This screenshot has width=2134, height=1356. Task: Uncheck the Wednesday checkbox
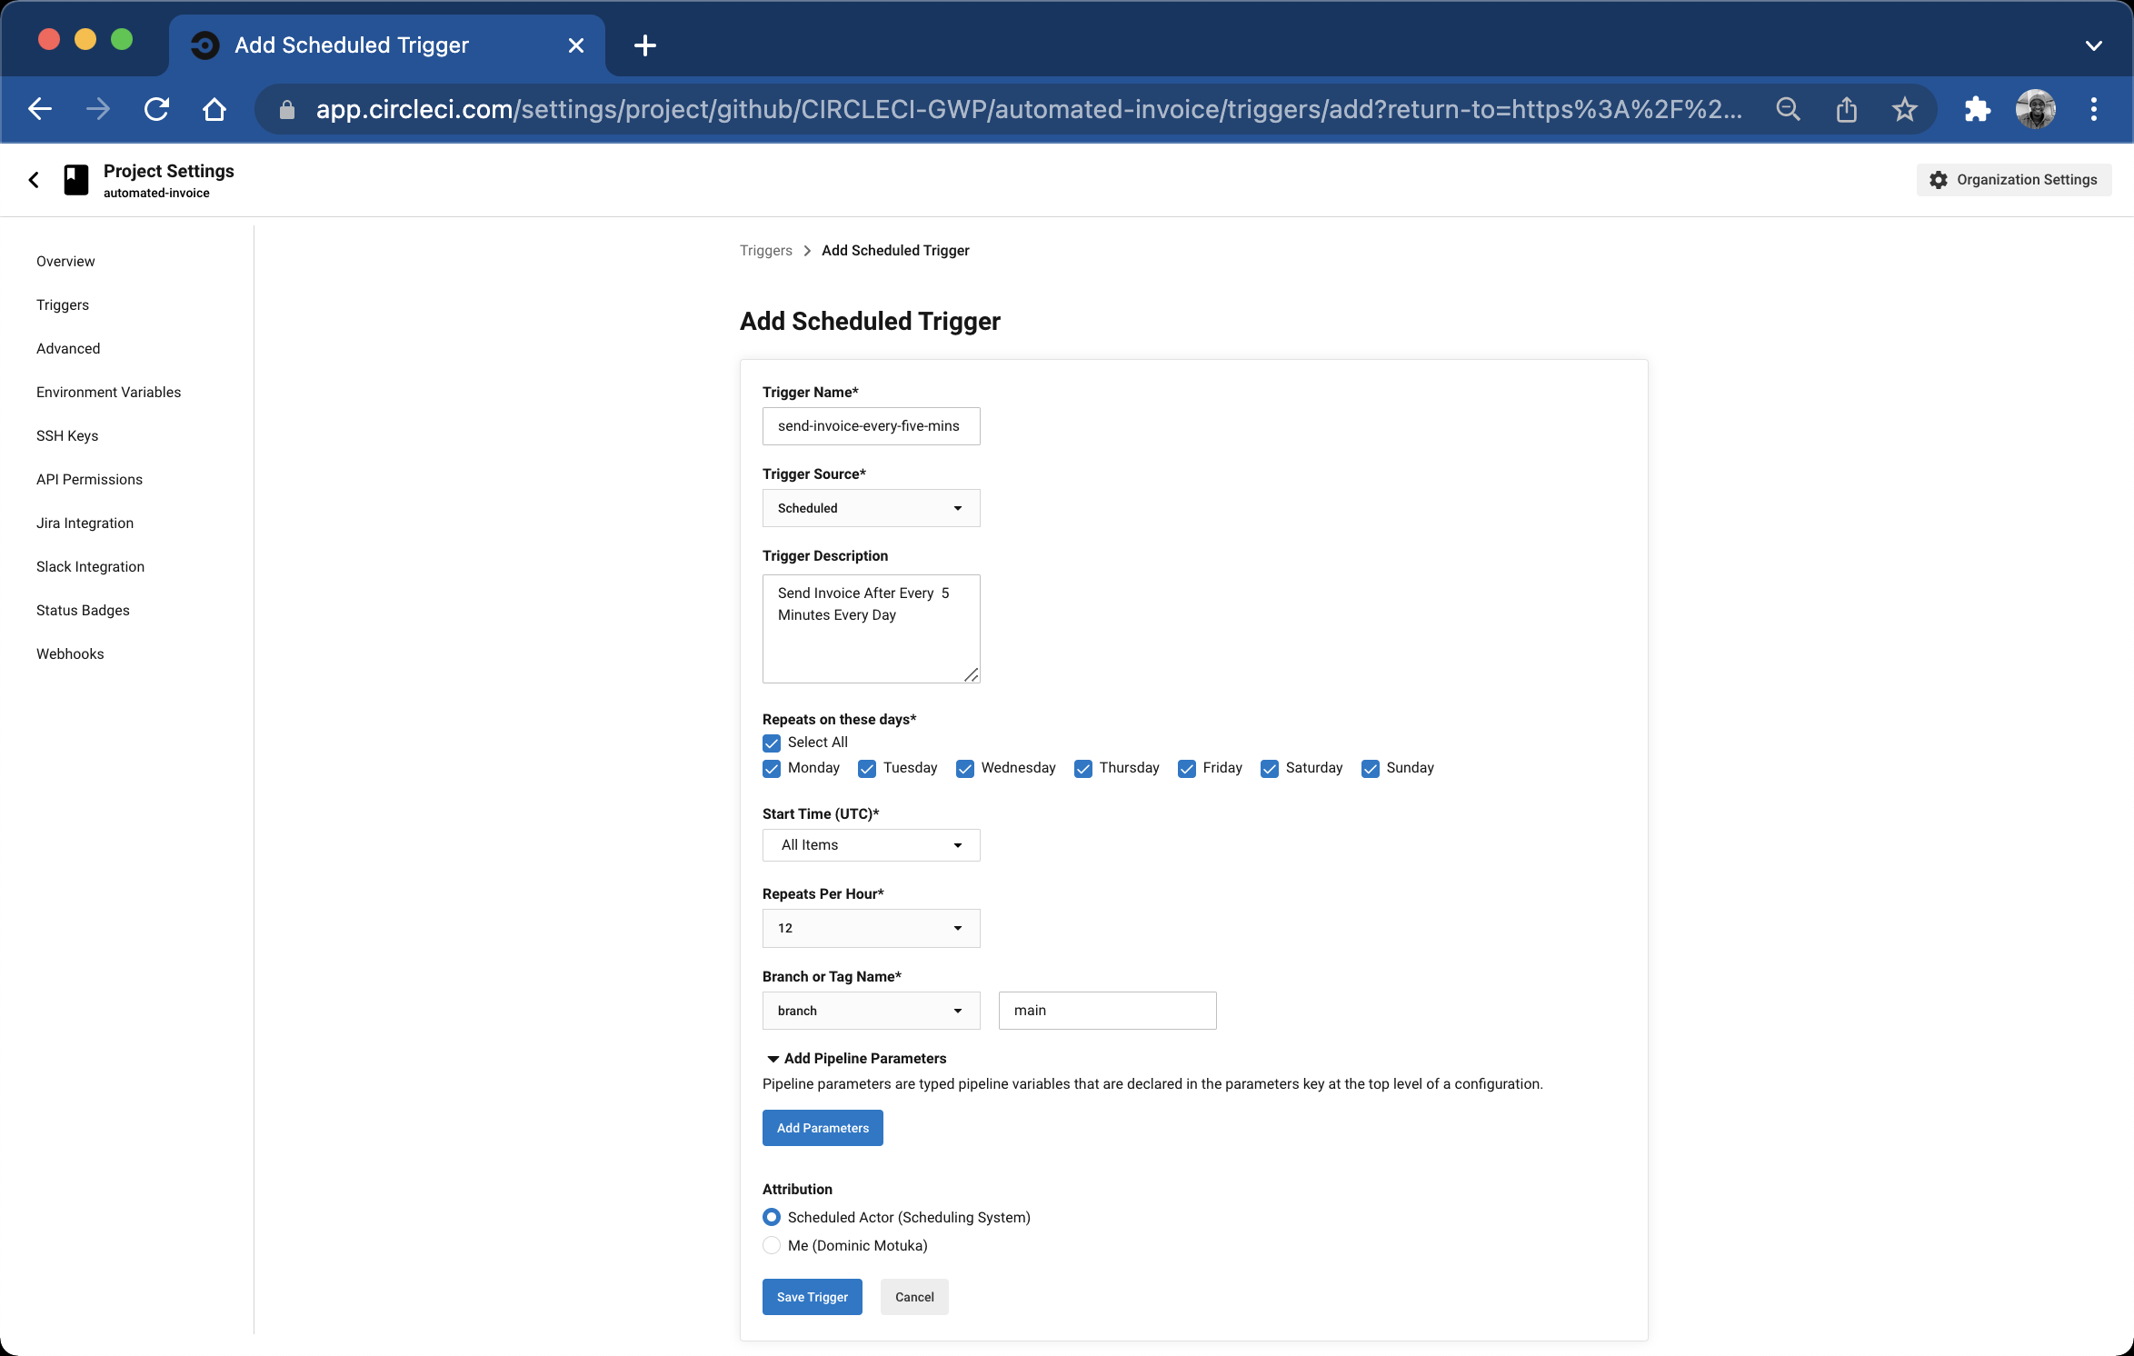pos(964,769)
